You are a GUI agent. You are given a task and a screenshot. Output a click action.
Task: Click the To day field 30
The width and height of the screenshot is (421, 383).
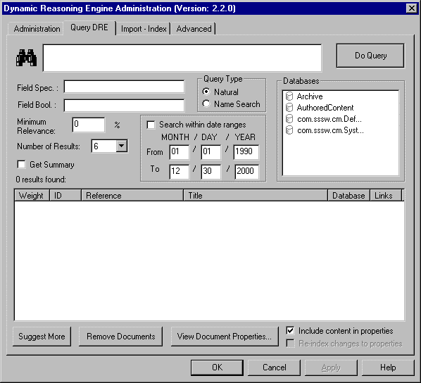coord(211,172)
